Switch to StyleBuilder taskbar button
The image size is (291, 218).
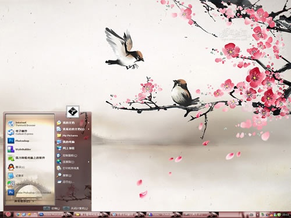(164, 215)
